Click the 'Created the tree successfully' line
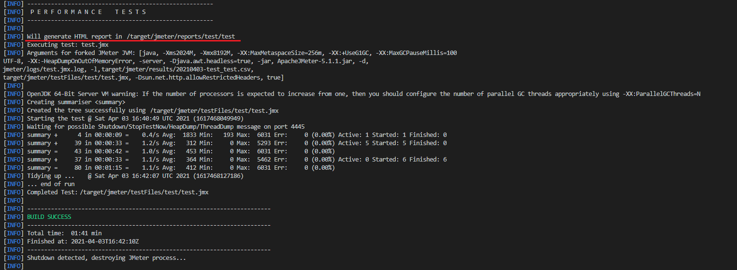Screen dimensions: 737x270 coord(153,110)
